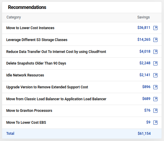This screenshot has height=141, width=164.
Task: Click the $896 savings value
Action: 146,87
